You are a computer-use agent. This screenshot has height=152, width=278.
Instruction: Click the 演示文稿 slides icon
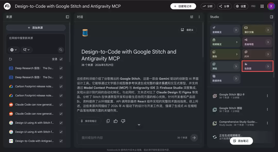point(246,28)
